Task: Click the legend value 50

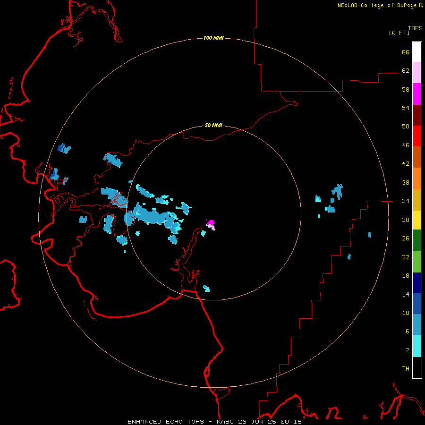Action: pyautogui.click(x=406, y=127)
